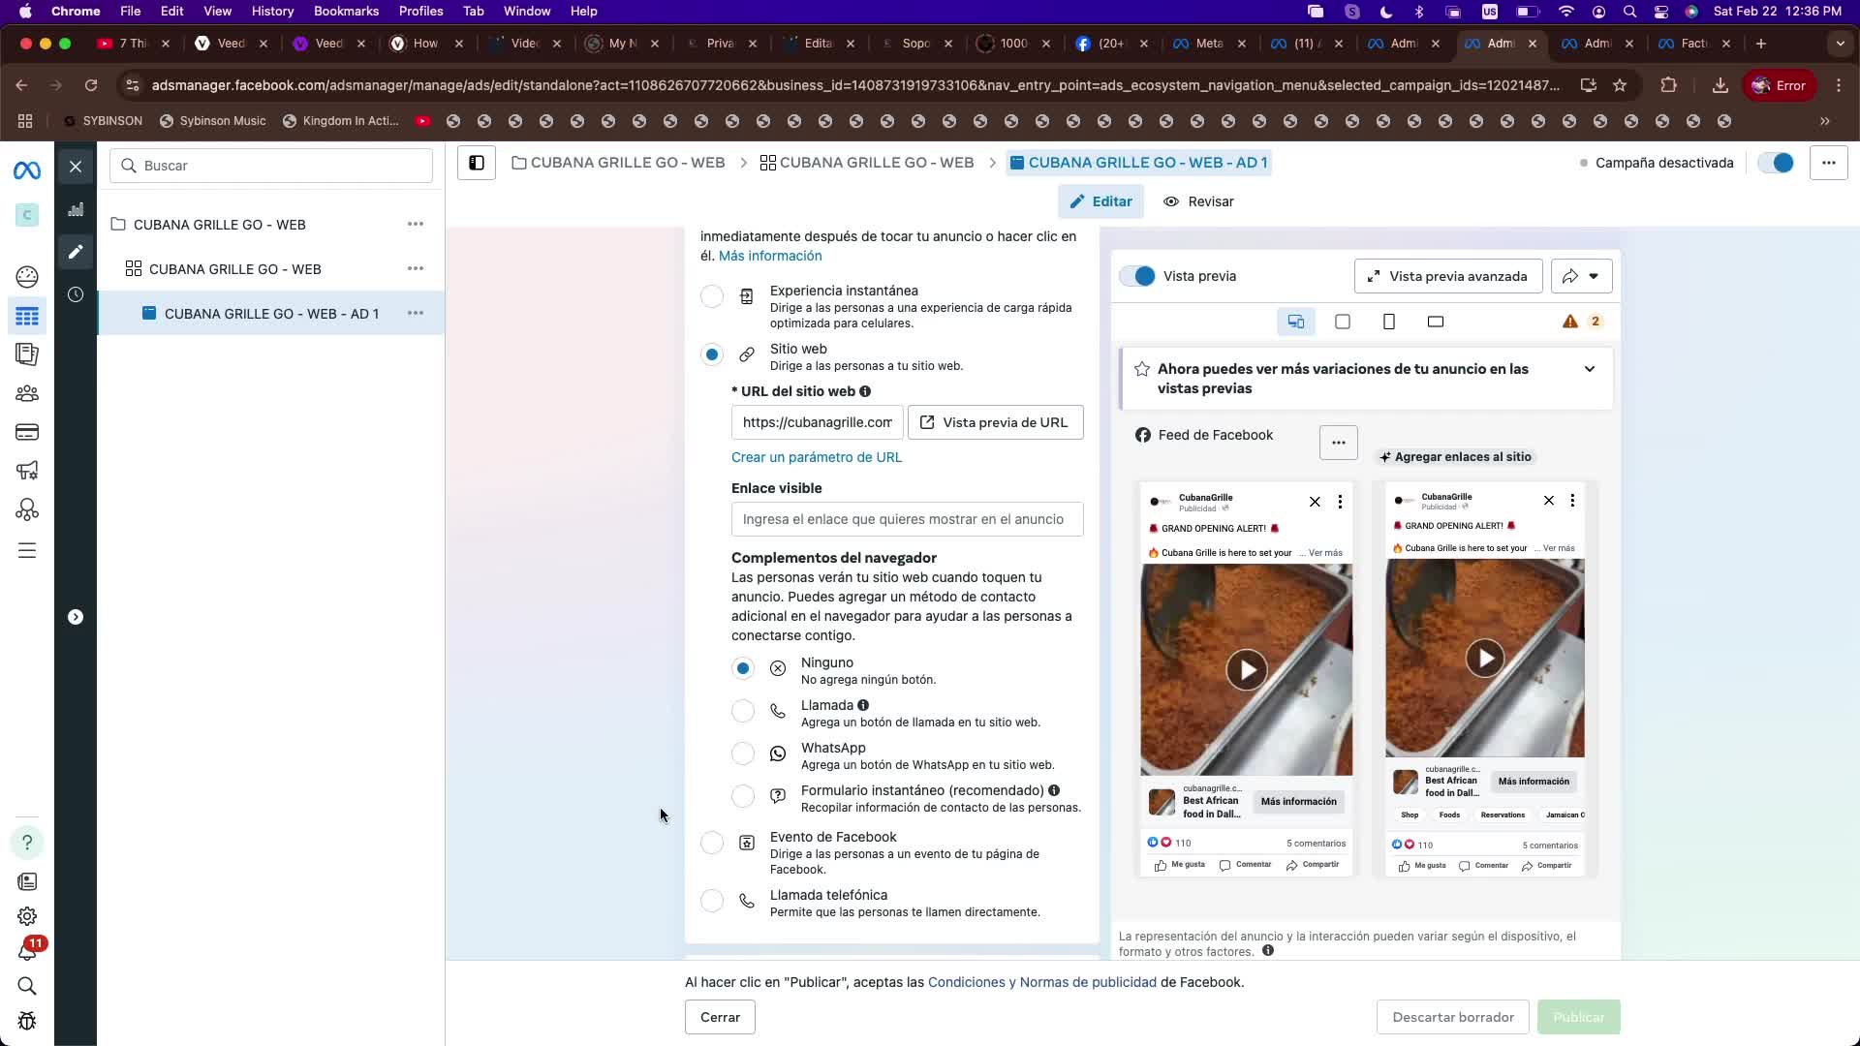Screen dimensions: 1860x1046
Task: Select the mobile phone preview icon tab
Action: (1389, 322)
